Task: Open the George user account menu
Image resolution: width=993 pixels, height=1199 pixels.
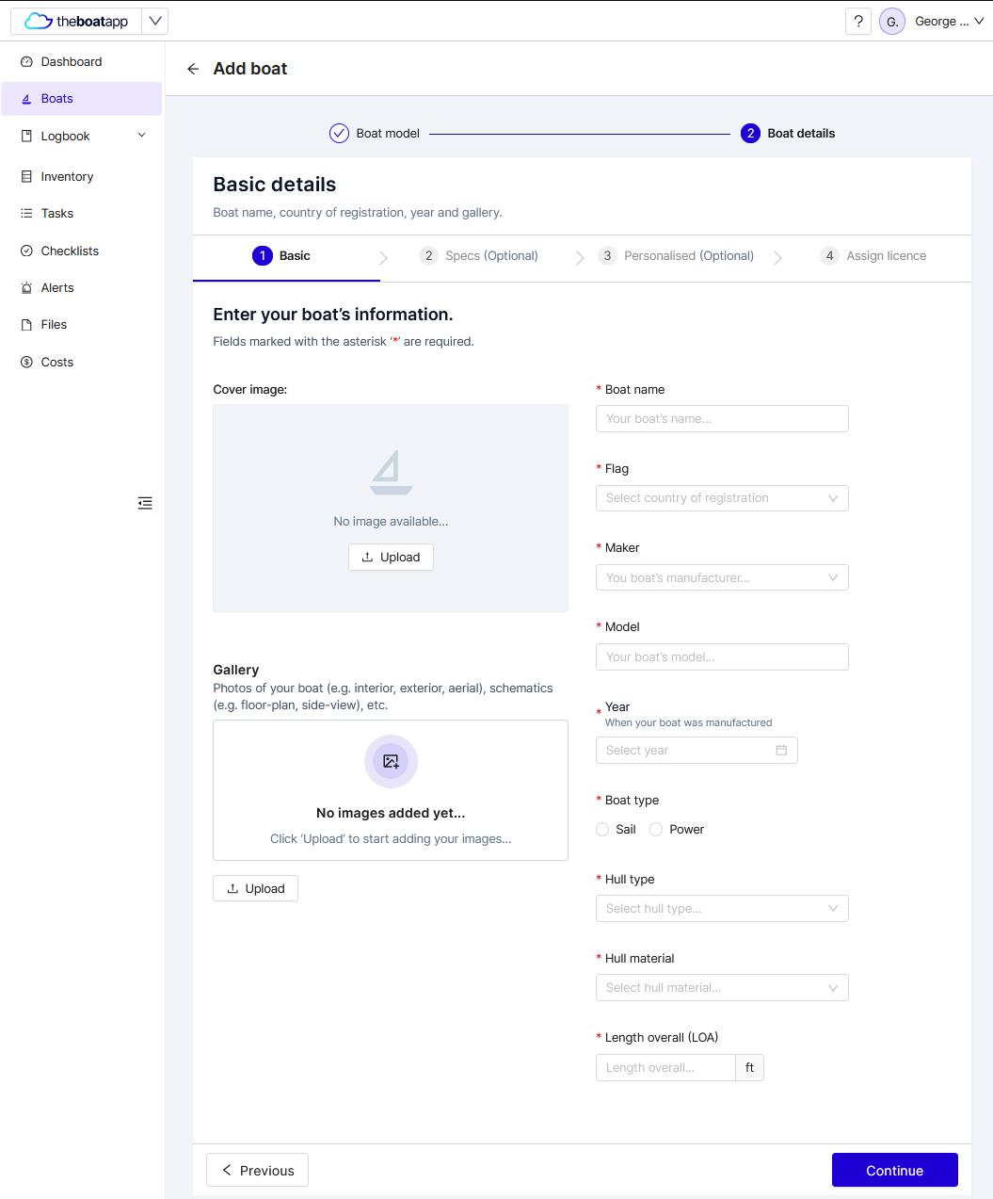Action: coord(932,21)
